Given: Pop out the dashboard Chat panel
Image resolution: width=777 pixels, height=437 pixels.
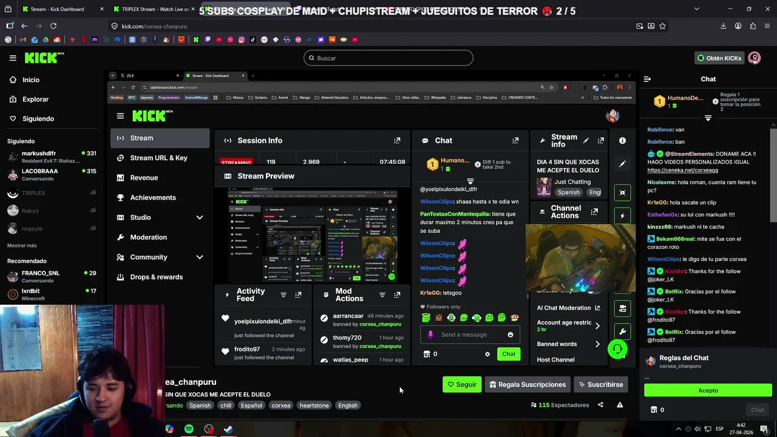Looking at the screenshot, I should [515, 140].
